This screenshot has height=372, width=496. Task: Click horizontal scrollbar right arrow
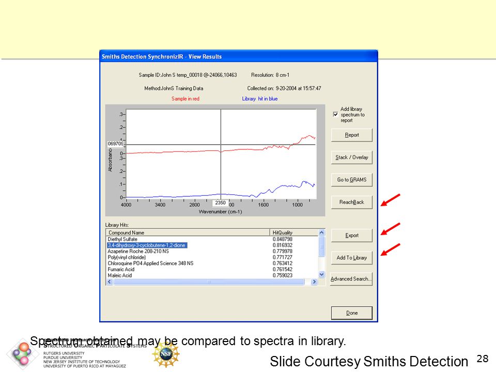click(x=314, y=282)
